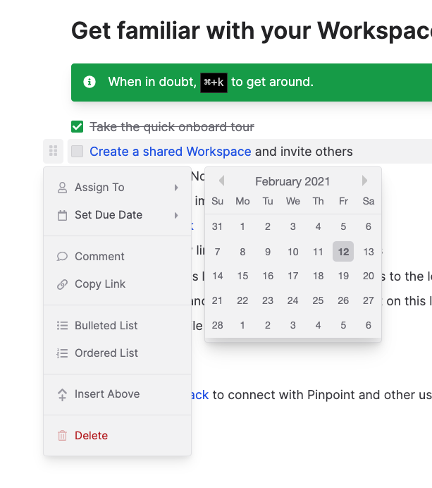Image resolution: width=432 pixels, height=488 pixels.
Task: Click the Insert Above arrow icon
Action: click(62, 395)
